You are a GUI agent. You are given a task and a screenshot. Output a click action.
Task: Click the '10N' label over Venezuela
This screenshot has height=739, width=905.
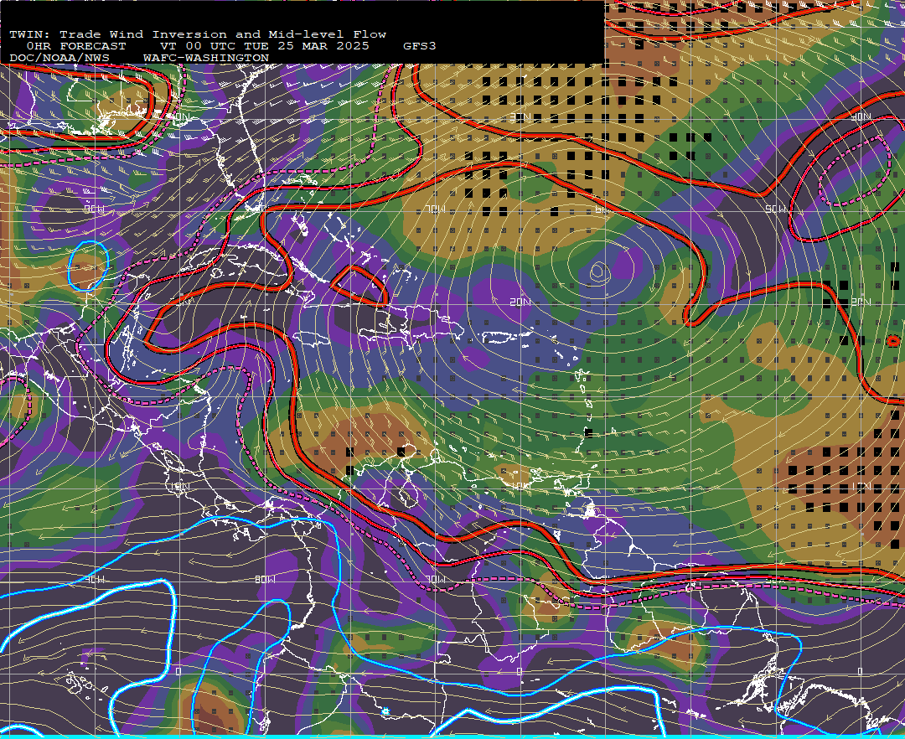pyautogui.click(x=520, y=486)
